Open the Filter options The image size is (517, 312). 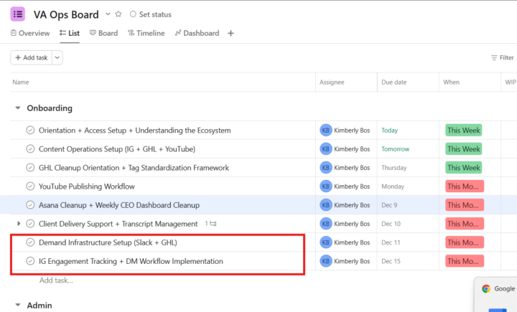[502, 57]
